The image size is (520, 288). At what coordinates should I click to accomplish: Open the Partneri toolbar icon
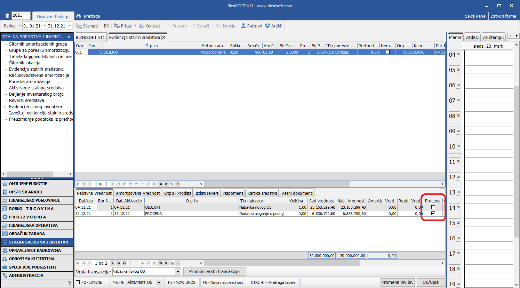point(243,26)
